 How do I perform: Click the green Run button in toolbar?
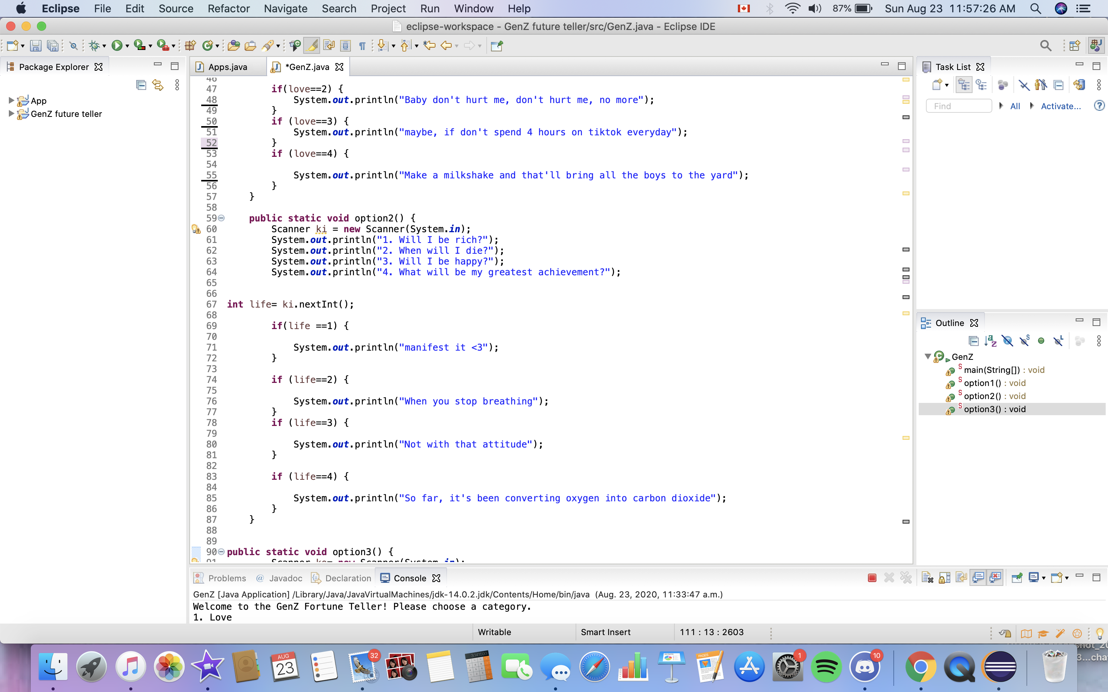117,45
